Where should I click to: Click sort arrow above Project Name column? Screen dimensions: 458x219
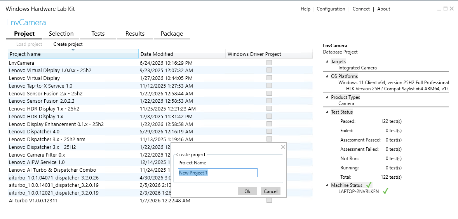[73, 50]
